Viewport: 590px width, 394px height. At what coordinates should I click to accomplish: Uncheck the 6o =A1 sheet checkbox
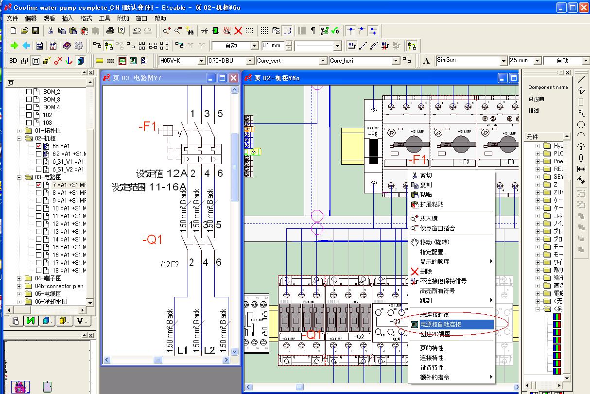click(x=39, y=146)
